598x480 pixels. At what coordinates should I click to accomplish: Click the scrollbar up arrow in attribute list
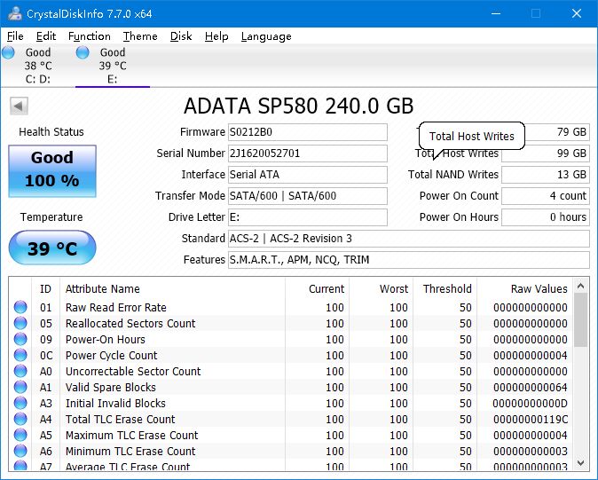coord(581,286)
